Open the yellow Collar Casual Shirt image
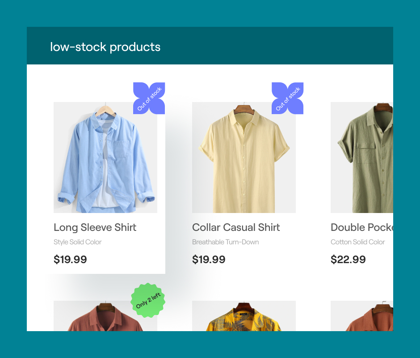 coord(244,157)
